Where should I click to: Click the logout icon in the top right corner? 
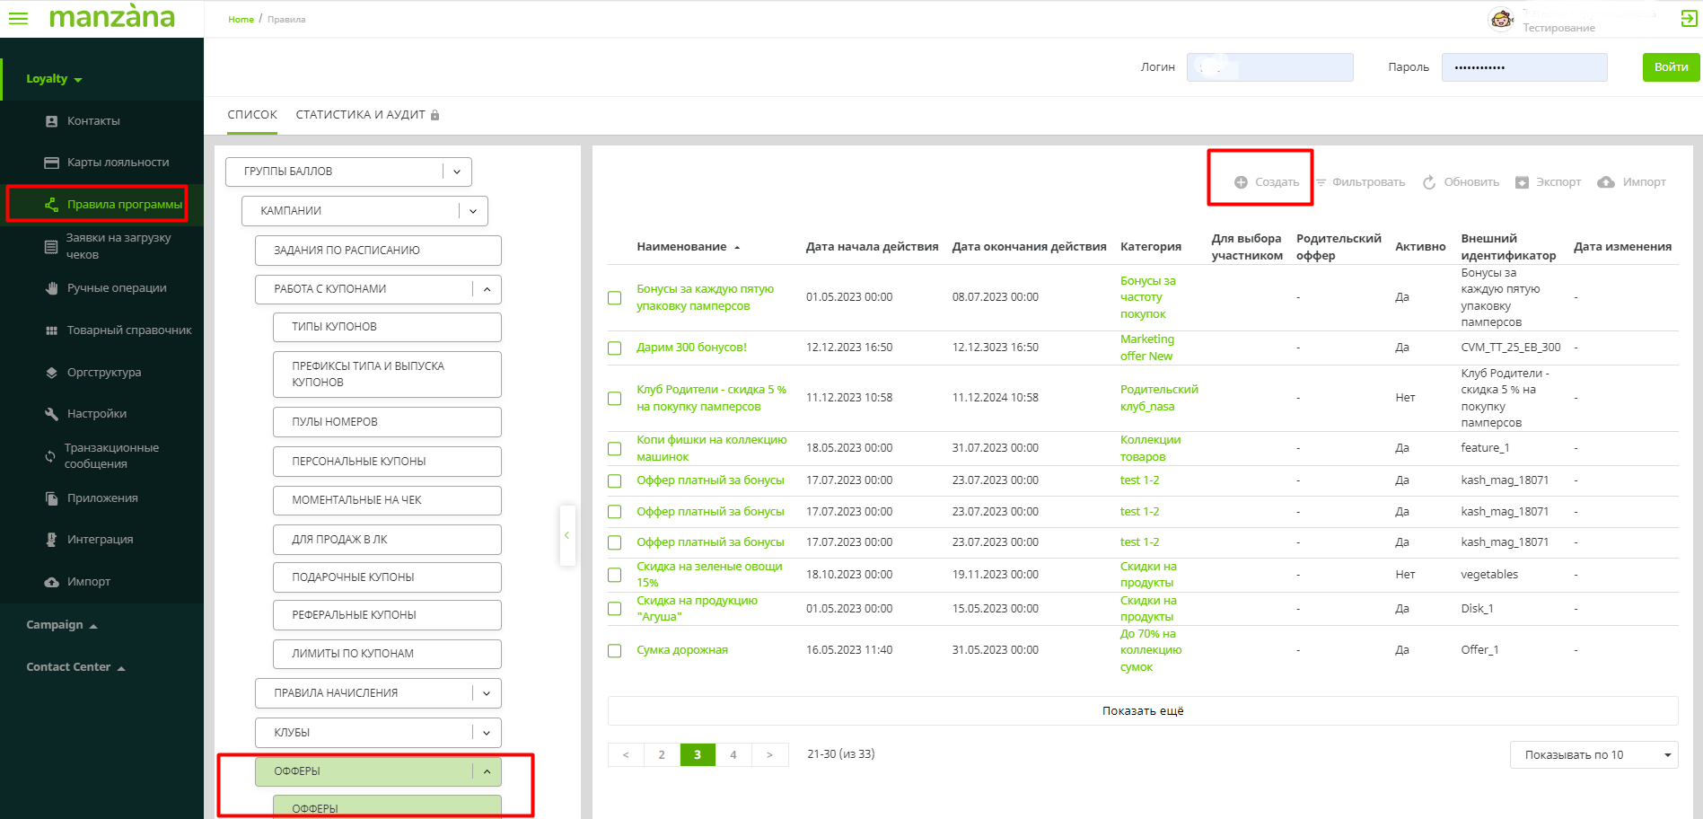point(1688,19)
